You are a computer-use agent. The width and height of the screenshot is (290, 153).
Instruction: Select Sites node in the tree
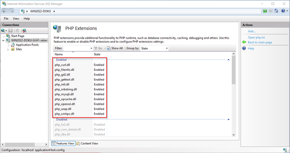click(19, 49)
